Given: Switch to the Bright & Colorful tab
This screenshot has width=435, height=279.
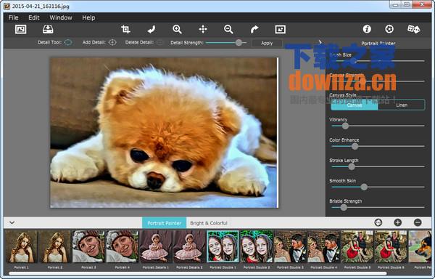Looking at the screenshot, I should 209,223.
